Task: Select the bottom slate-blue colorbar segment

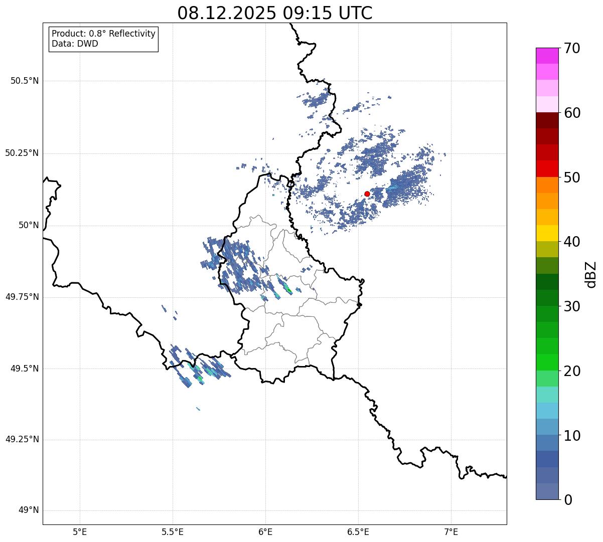Action: [547, 491]
